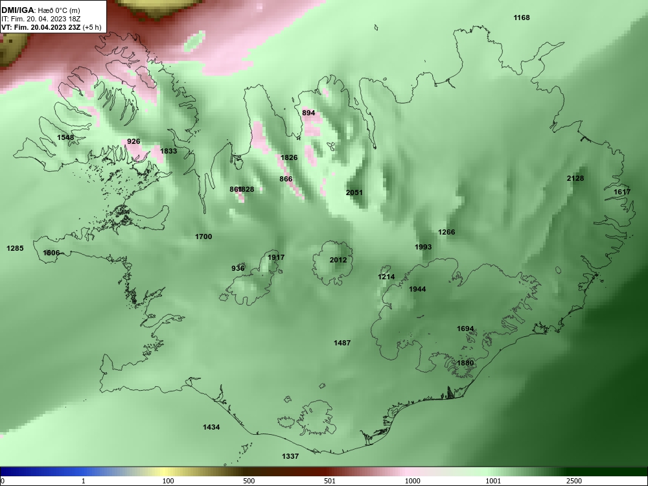Click the pink band of the color scale

[x=407, y=472]
